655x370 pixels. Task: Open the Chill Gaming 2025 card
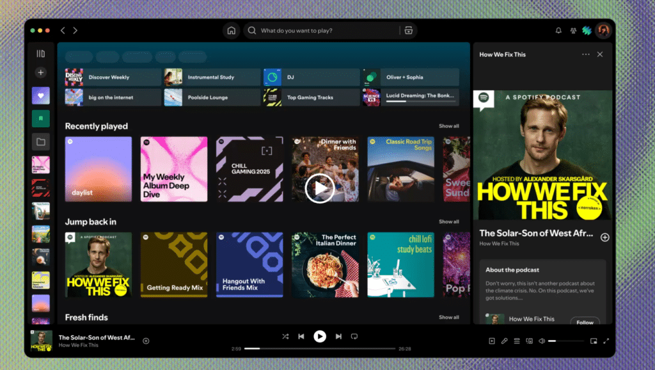click(249, 170)
